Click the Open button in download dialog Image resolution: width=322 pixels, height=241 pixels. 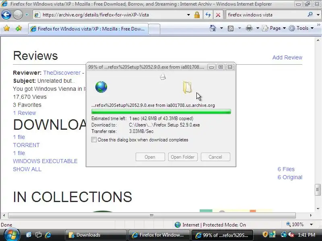tap(150, 157)
